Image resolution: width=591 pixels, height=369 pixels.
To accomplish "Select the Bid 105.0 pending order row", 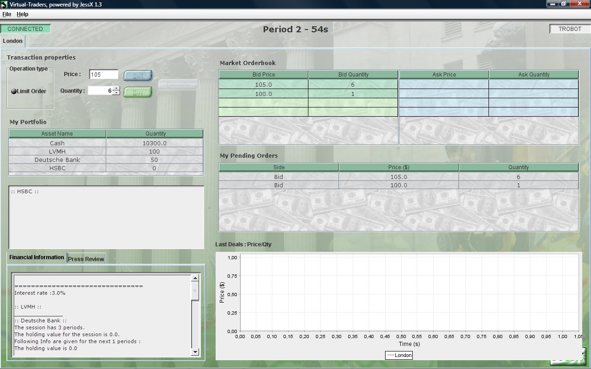I will (x=398, y=177).
